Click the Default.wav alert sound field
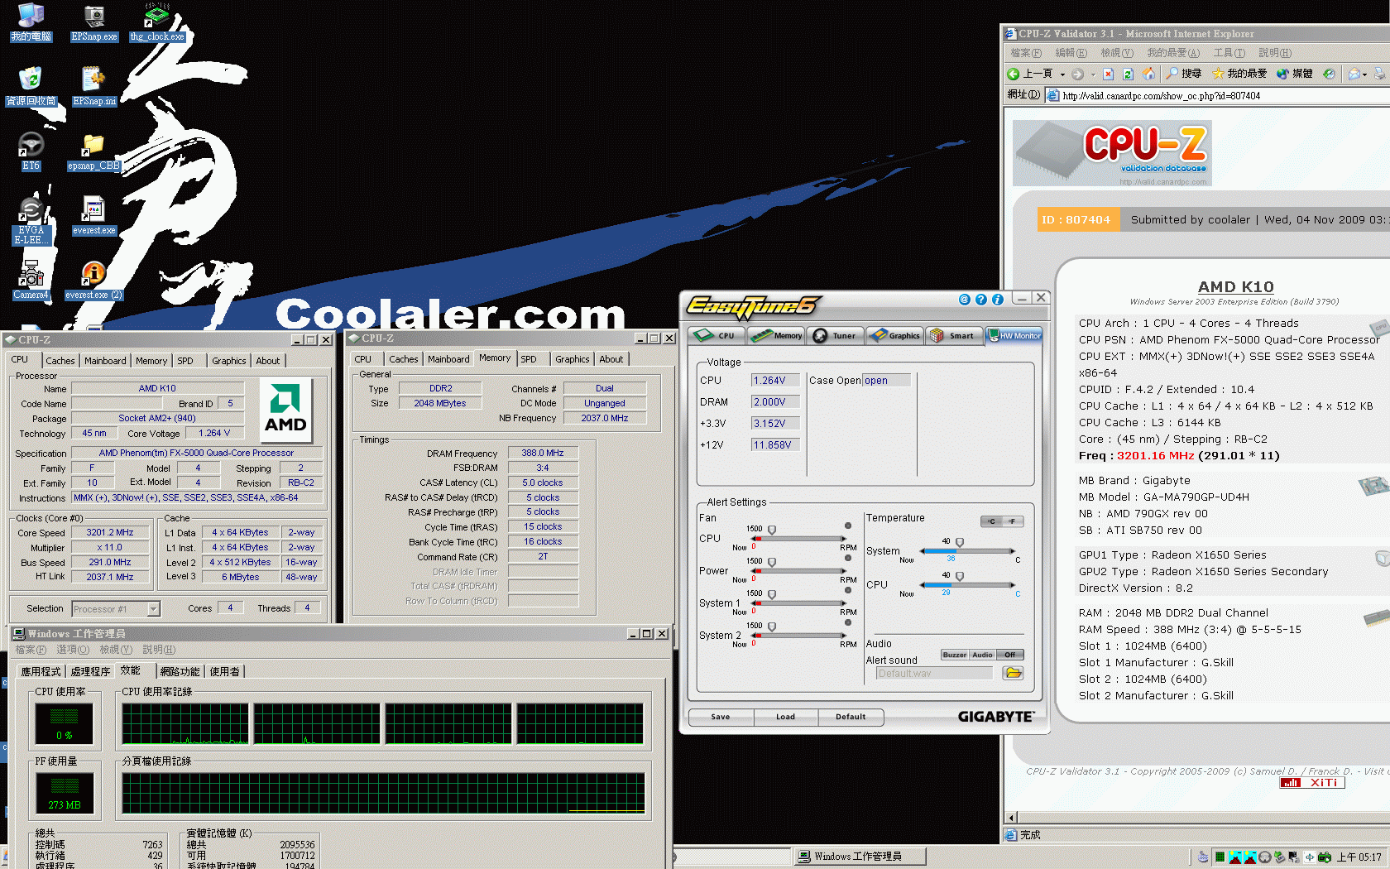The height and width of the screenshot is (869, 1390). tap(935, 674)
